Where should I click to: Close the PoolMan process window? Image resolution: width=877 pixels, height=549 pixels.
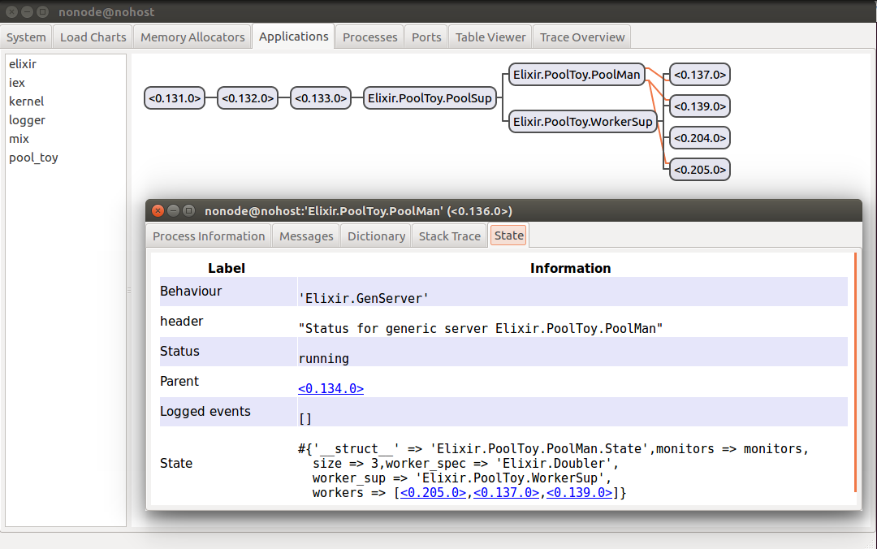pos(158,211)
